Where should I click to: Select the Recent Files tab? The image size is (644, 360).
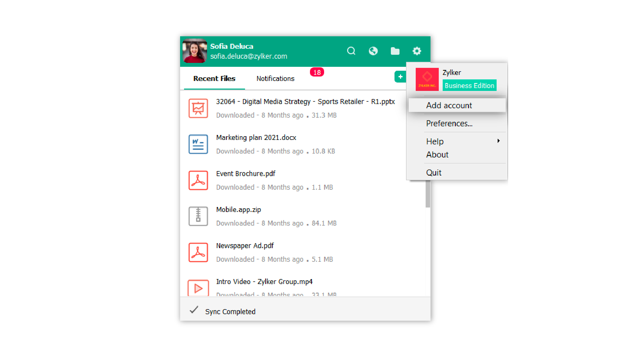click(214, 79)
